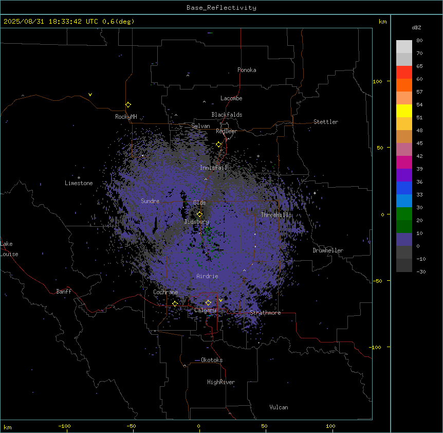Click the Banff label
Image resolution: width=443 pixels, height=433 pixels.
64,292
